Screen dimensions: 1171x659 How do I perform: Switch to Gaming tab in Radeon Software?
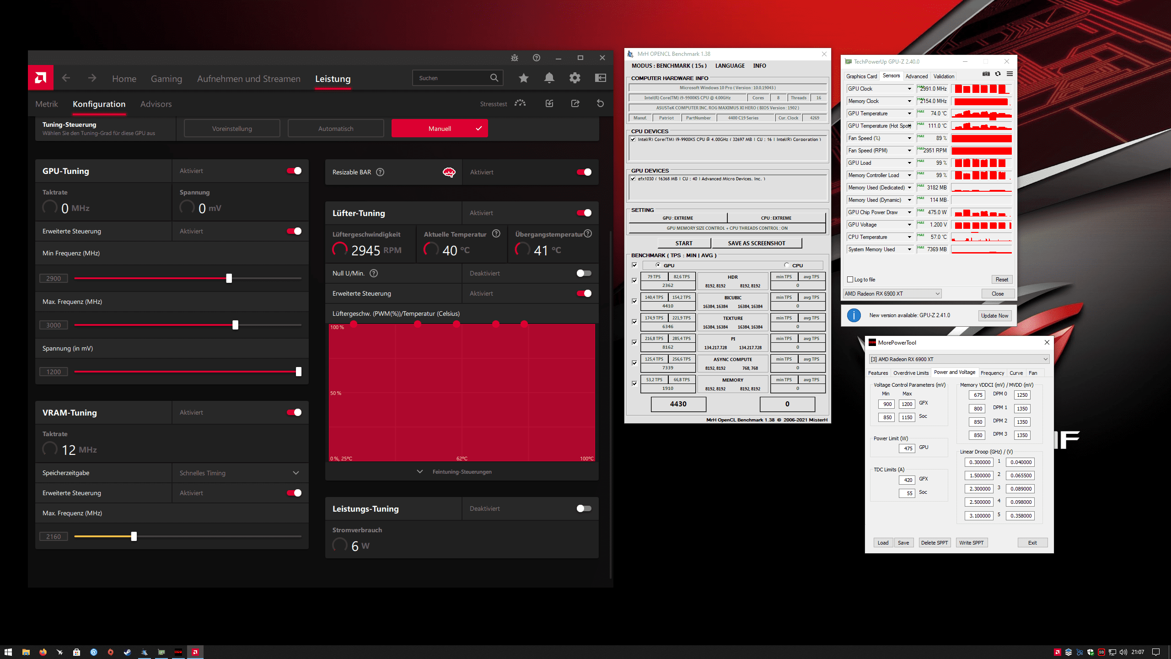point(167,79)
